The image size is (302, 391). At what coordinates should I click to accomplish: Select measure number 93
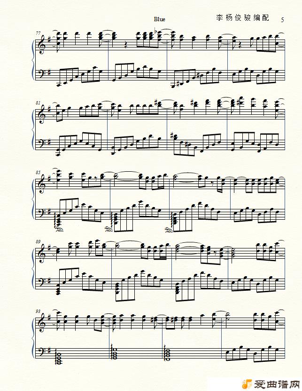[x=38, y=311]
